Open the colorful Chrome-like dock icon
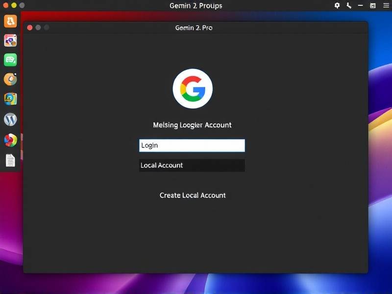Image resolution: width=392 pixels, height=294 pixels. pos(10,140)
